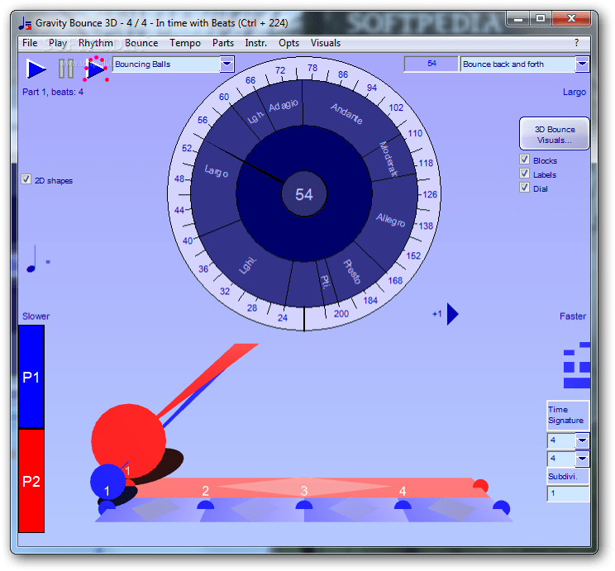Click the 54 center of the tempo dial

[304, 194]
